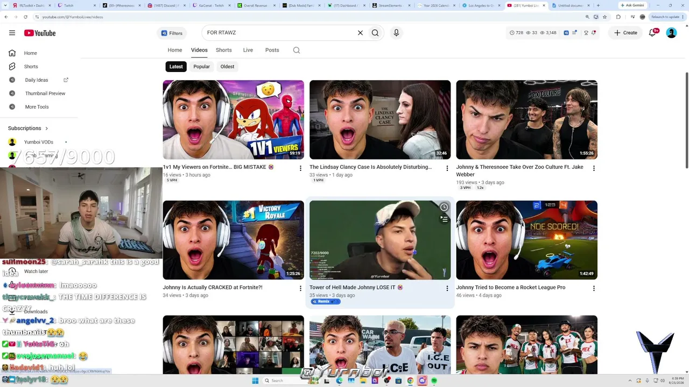Reload the page in the browser
689x387 pixels.
25,17
